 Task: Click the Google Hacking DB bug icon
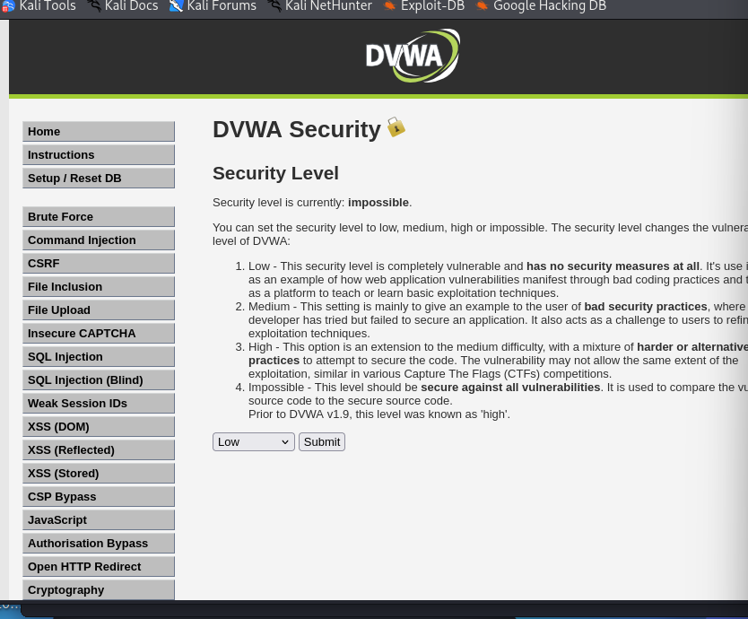(x=483, y=5)
